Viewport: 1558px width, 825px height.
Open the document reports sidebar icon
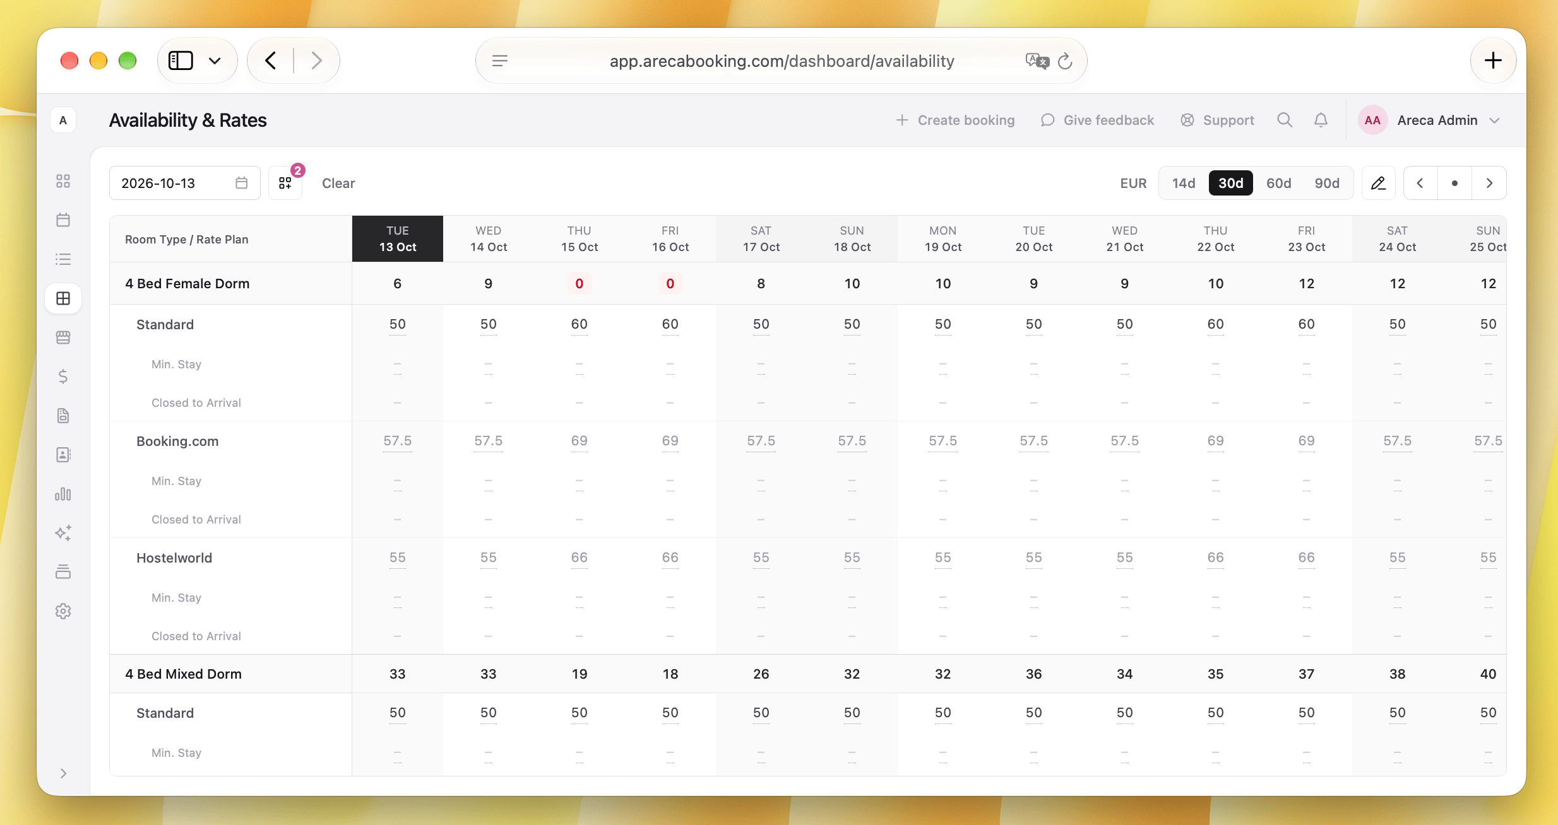(63, 416)
